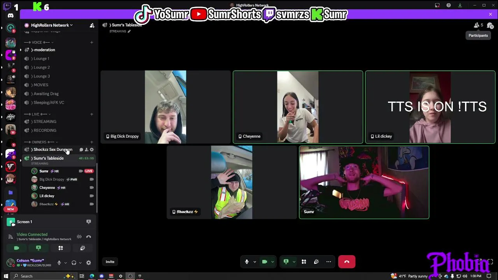Enter fullscreen icon at bottom right
The width and height of the screenshot is (498, 280).
coord(490,262)
